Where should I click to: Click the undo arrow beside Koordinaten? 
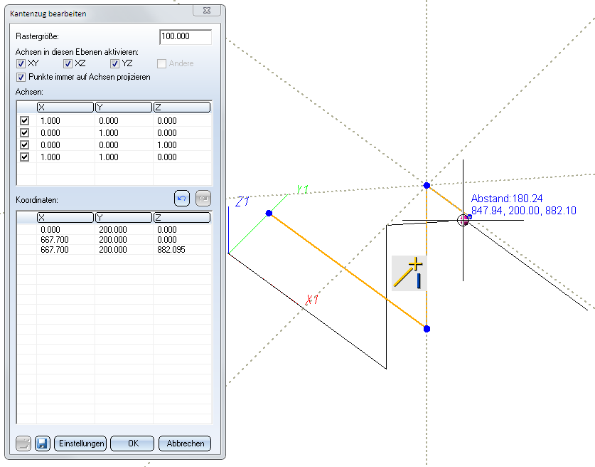tap(181, 199)
